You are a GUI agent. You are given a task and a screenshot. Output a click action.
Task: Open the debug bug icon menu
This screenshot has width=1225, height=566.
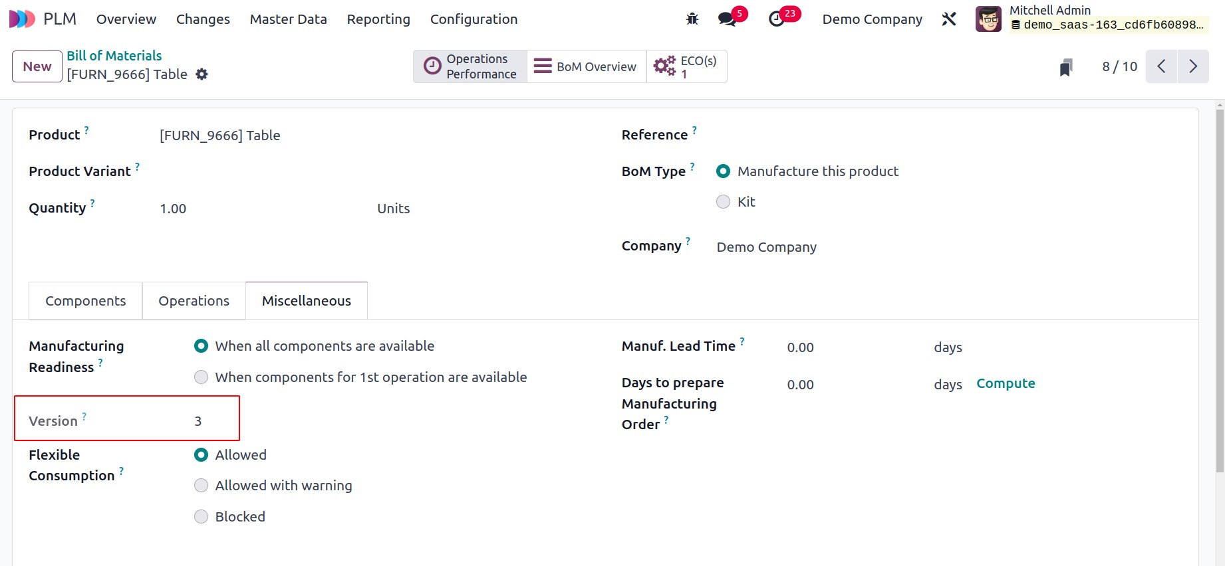pos(692,19)
